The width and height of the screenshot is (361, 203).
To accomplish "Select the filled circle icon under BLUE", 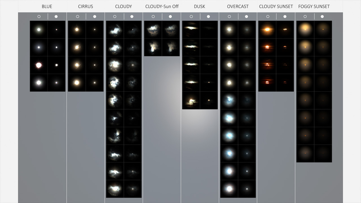I will (x=56, y=17).
